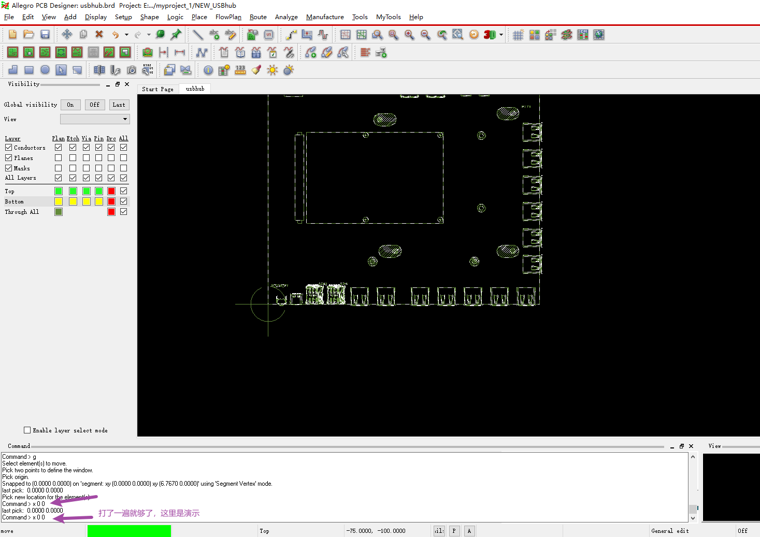
Task: Click Global visibility Off button
Action: 95,105
